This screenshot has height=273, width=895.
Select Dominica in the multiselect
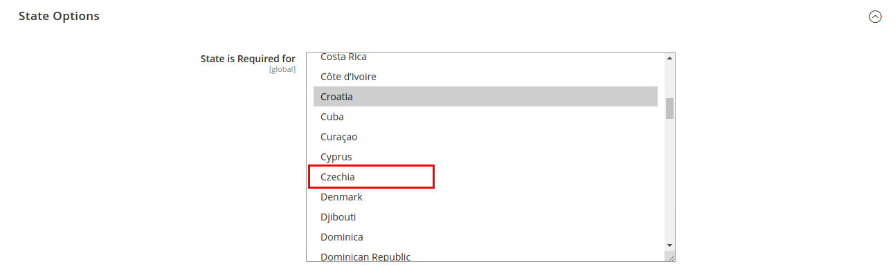485,237
